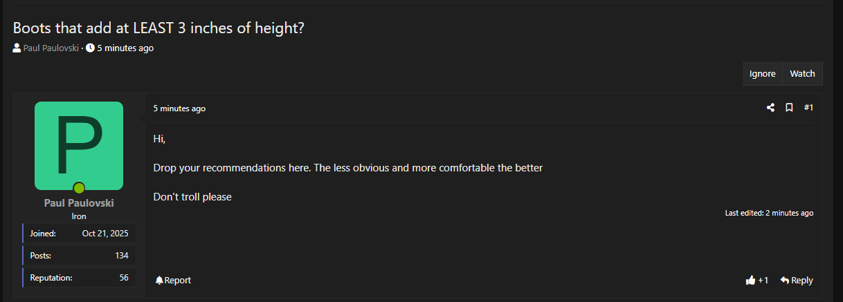Click the clock icon under the thread title
Viewport: 843px width, 302px height.
90,48
